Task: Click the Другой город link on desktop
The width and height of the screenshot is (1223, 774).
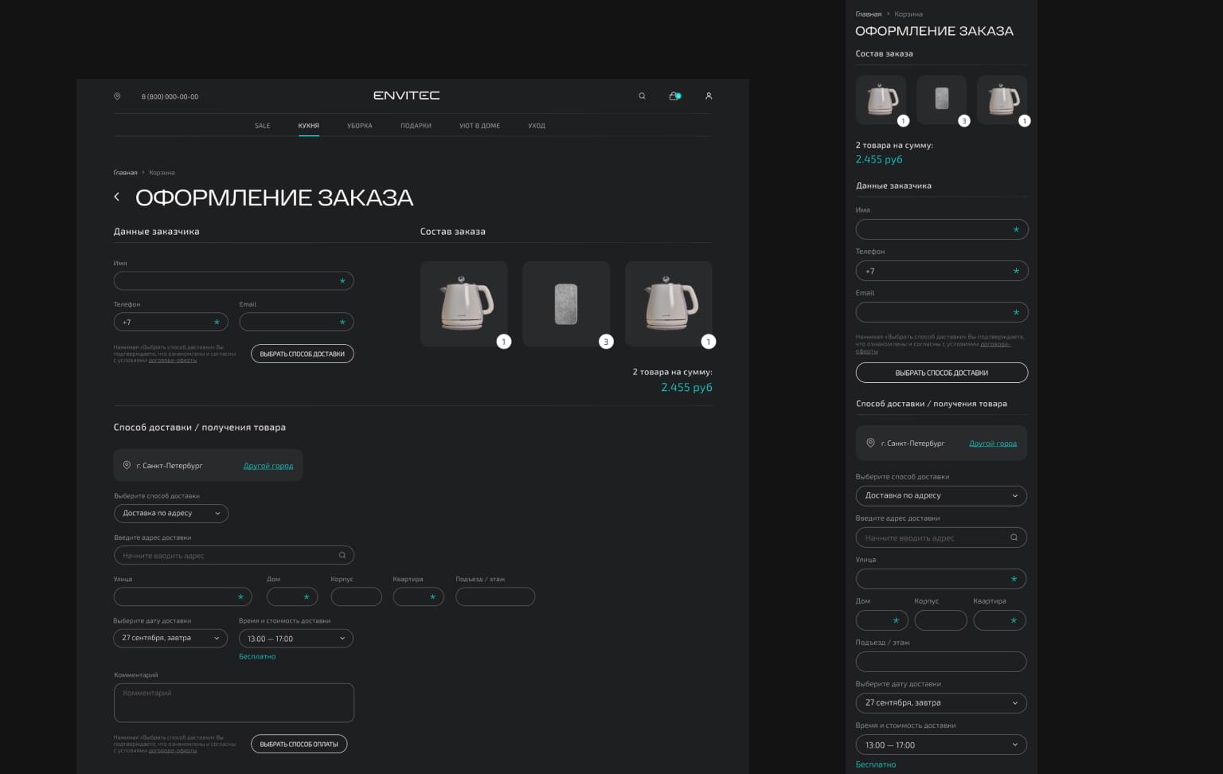Action: (268, 466)
